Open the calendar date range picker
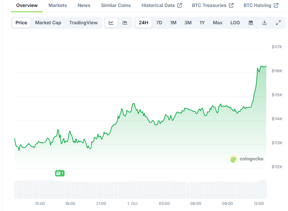This screenshot has width=288, height=211. click(251, 23)
